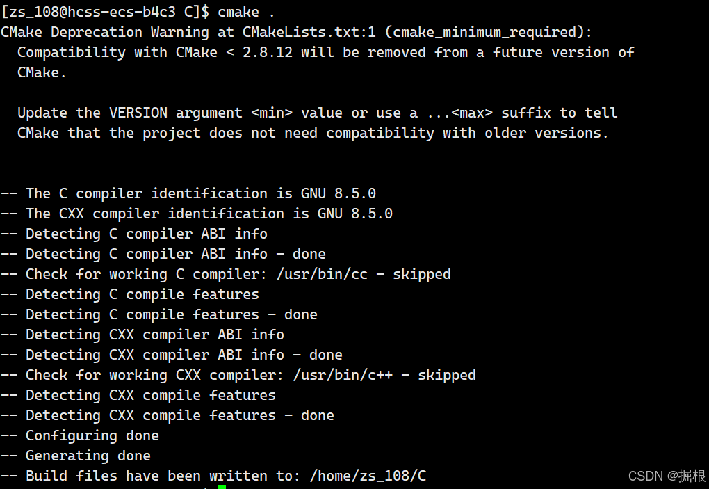Click the /usr/bin/cc compiler path

coord(322,274)
